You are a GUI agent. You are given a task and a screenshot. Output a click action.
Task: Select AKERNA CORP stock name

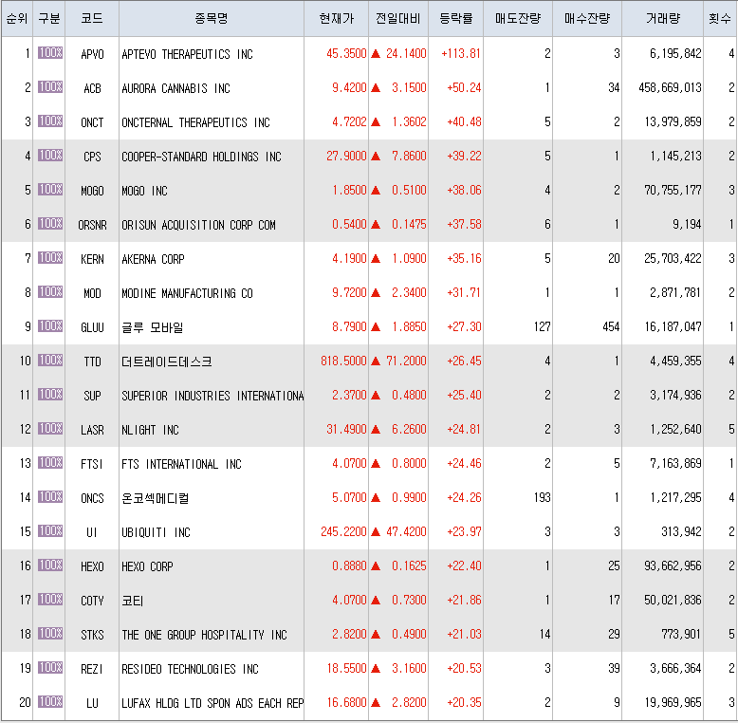click(x=153, y=259)
